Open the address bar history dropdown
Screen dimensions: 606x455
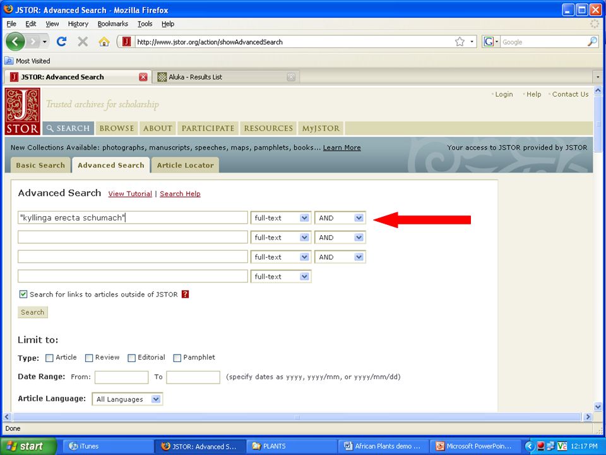pyautogui.click(x=472, y=42)
